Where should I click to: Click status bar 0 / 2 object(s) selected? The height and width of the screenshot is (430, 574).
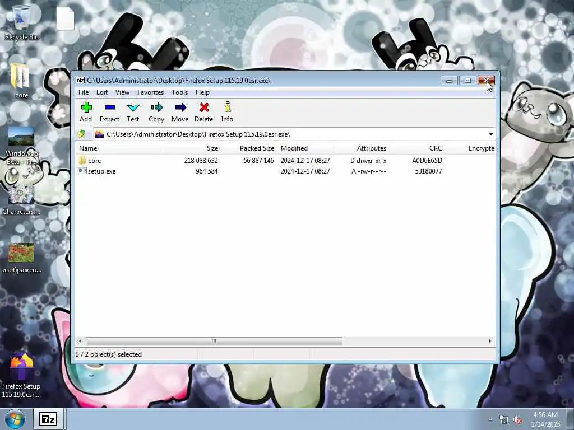point(108,354)
